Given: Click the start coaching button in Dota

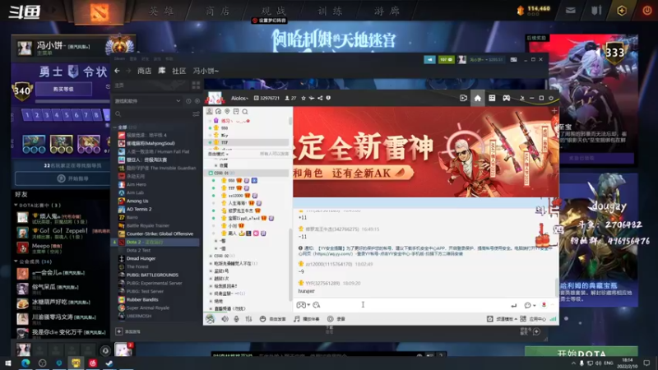Looking at the screenshot, I should click(63, 178).
